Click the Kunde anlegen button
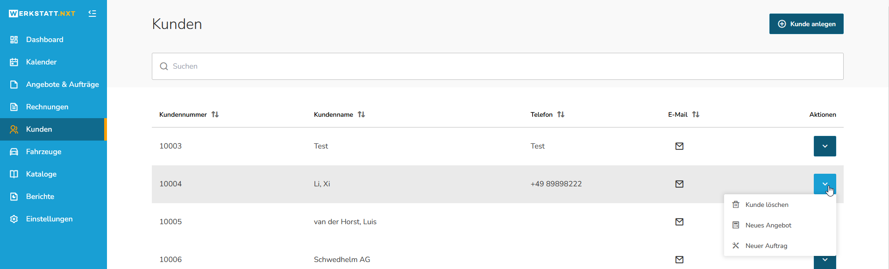 (x=806, y=24)
